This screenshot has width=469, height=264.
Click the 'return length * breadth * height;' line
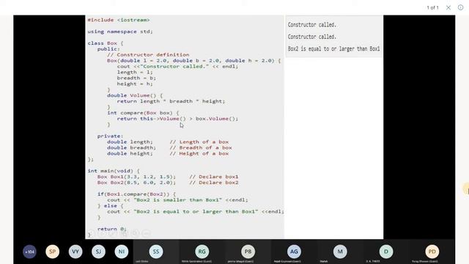171,101
